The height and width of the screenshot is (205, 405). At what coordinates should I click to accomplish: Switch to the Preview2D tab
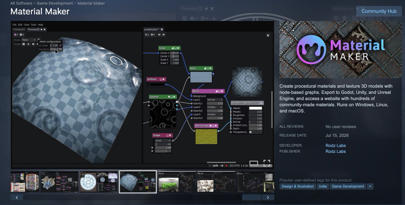coord(19,30)
